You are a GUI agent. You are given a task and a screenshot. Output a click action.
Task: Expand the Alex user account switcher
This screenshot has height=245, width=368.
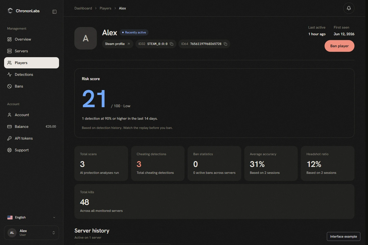coord(31,233)
